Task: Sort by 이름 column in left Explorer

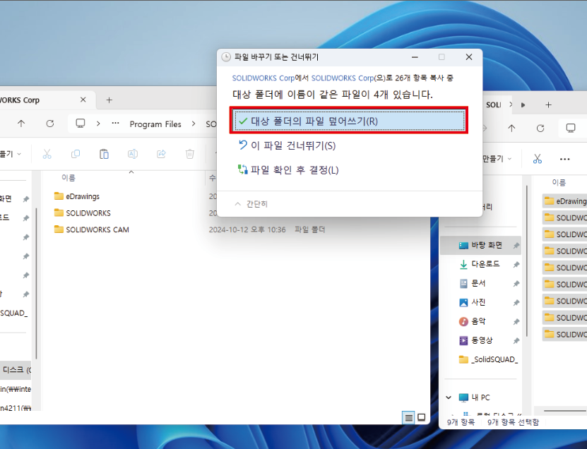Action: tap(69, 178)
